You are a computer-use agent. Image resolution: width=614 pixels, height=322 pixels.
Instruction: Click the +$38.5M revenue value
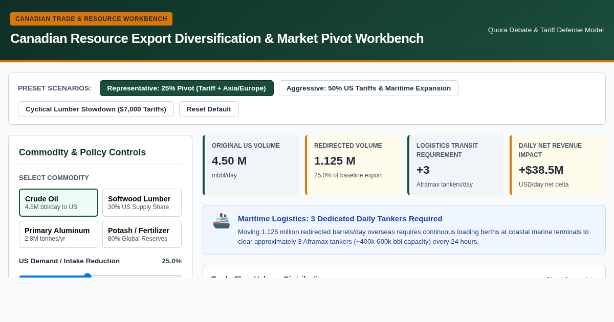point(541,170)
